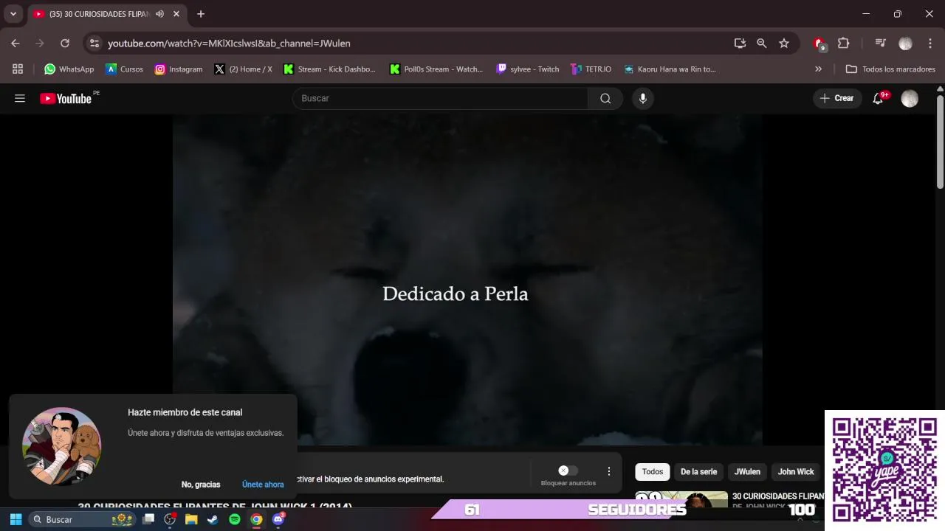Open a new tab with plus button
The image size is (945, 531).
[201, 14]
